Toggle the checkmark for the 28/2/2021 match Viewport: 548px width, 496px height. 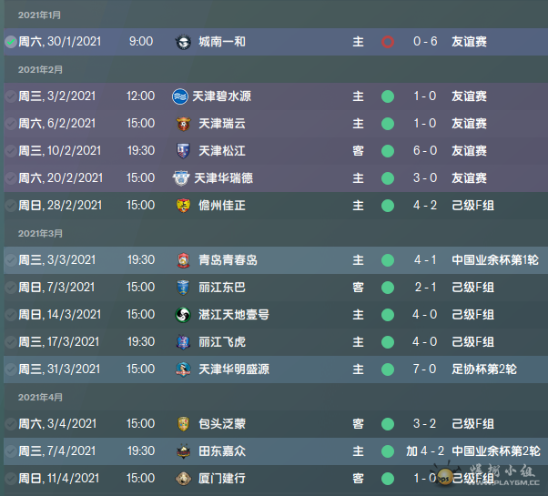[x=10, y=206]
